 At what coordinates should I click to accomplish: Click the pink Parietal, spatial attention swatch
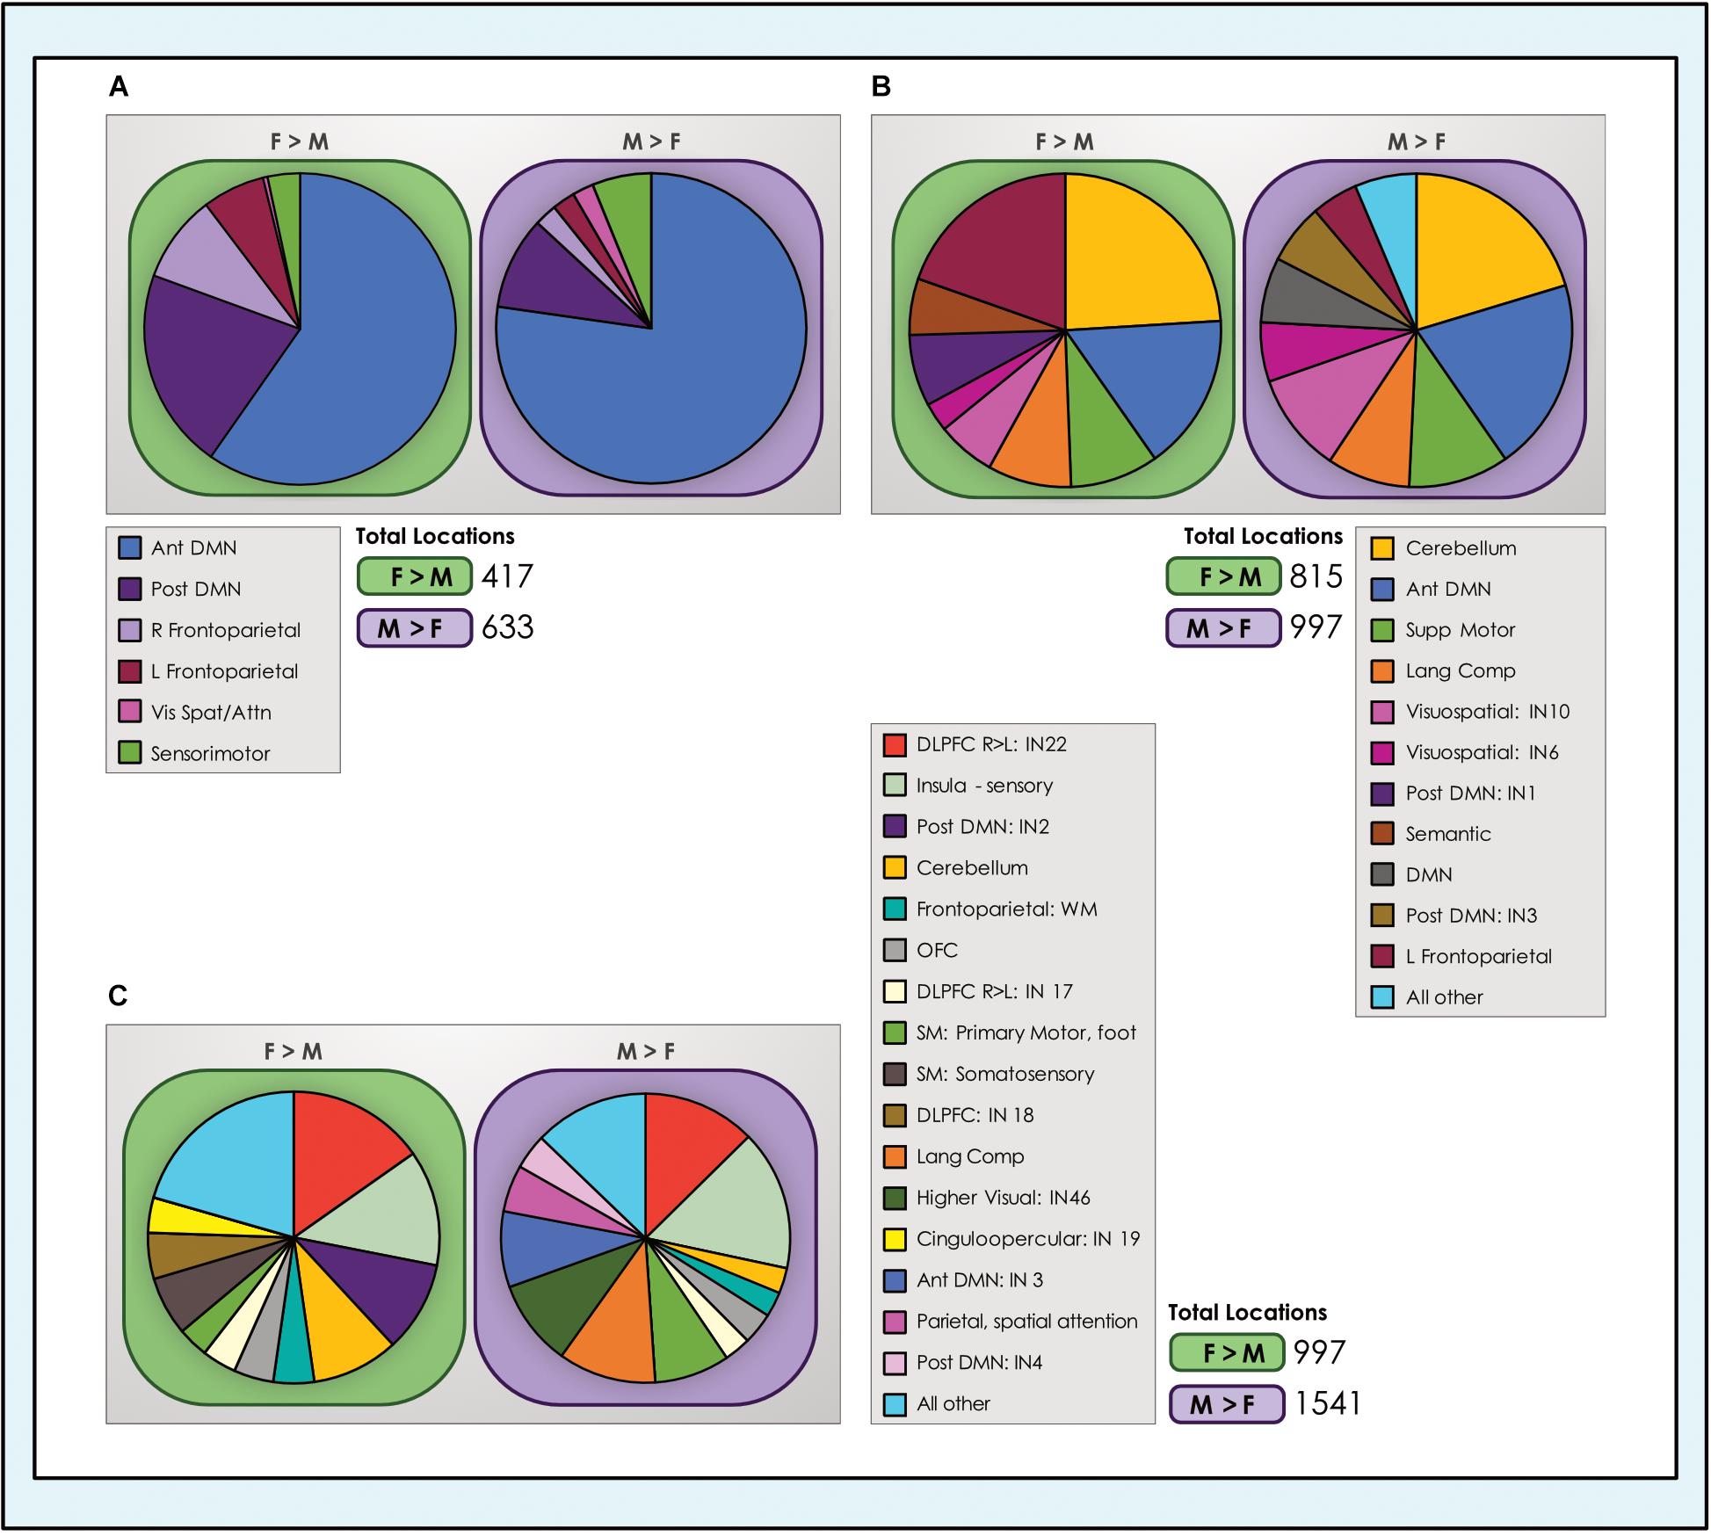(x=895, y=1322)
